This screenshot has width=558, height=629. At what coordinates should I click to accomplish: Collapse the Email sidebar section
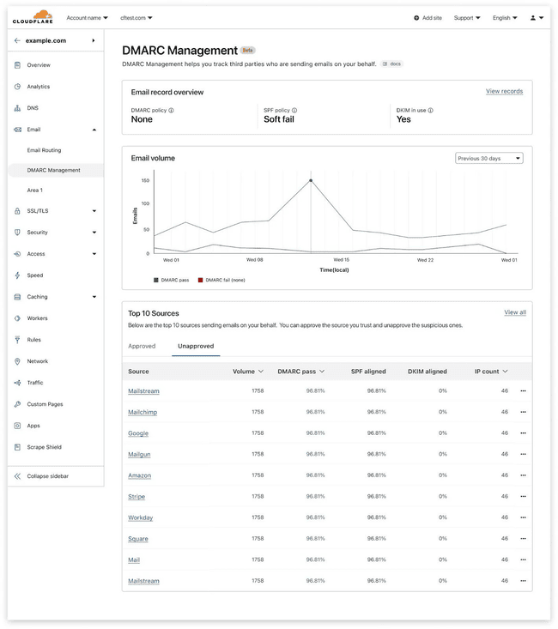tap(94, 130)
